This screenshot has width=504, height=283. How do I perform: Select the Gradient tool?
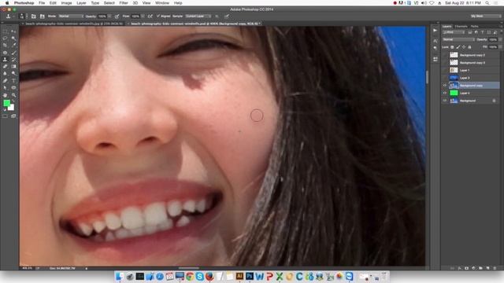13,66
